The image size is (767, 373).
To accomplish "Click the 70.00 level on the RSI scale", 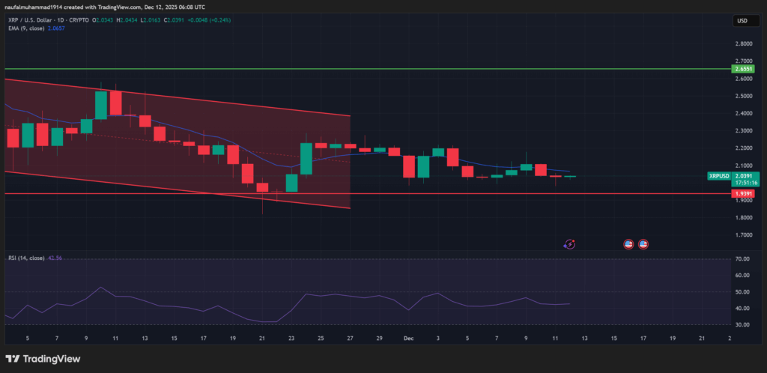I will [x=742, y=259].
